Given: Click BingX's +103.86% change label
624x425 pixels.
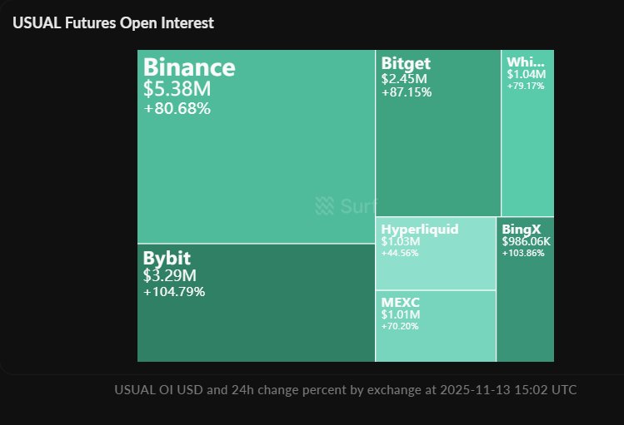Looking at the screenshot, I should click(x=523, y=252).
